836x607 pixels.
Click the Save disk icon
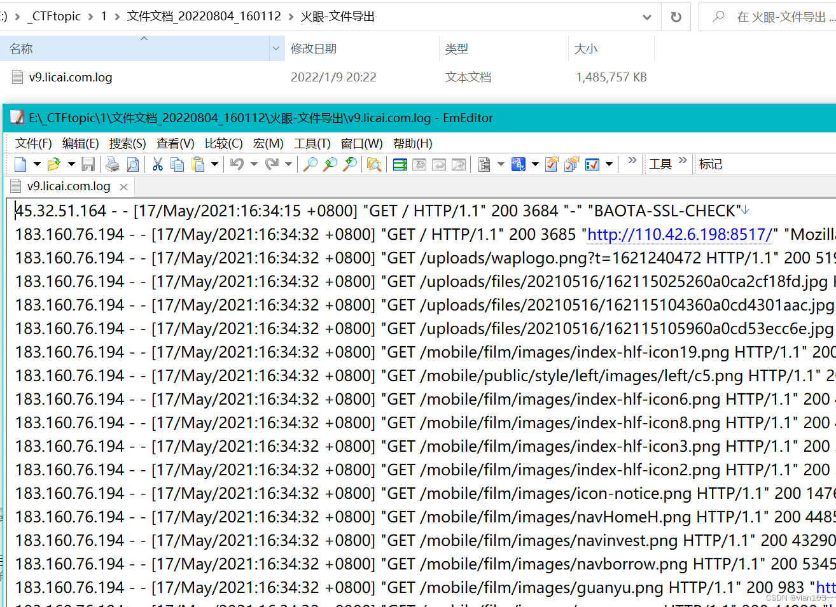pyautogui.click(x=88, y=165)
